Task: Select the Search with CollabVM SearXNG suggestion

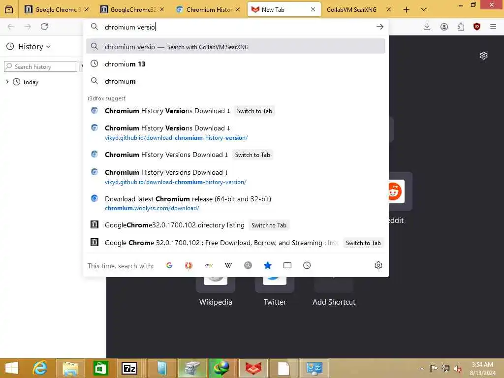Action: coord(236,47)
